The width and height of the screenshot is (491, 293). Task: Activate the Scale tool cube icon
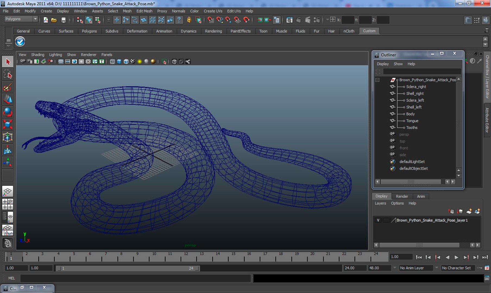pos(8,125)
